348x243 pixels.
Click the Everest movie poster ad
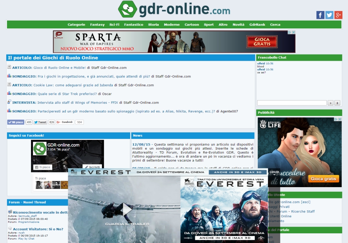point(224,210)
